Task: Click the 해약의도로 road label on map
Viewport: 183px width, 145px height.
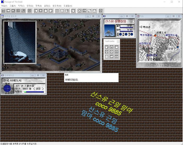Action: pyautogui.click(x=171, y=35)
